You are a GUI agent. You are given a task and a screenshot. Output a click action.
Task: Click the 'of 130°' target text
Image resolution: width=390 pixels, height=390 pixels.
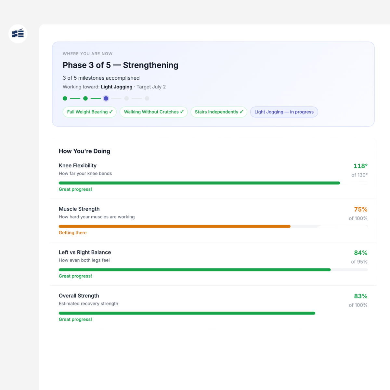[359, 175]
